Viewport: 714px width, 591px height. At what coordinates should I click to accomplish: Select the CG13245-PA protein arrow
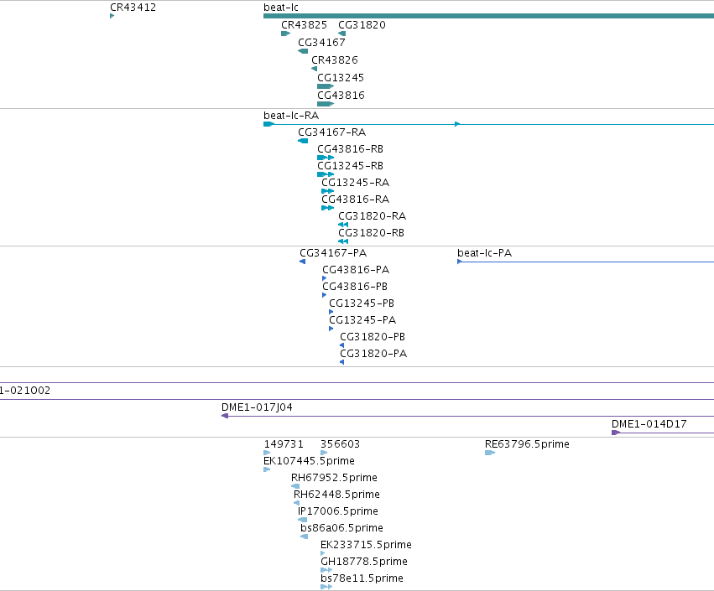(331, 329)
